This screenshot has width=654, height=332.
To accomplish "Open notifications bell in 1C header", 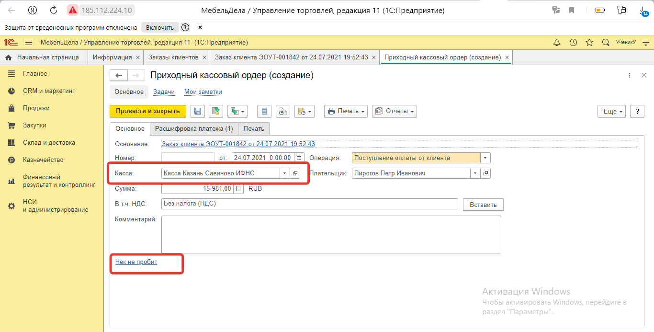I will [x=557, y=42].
